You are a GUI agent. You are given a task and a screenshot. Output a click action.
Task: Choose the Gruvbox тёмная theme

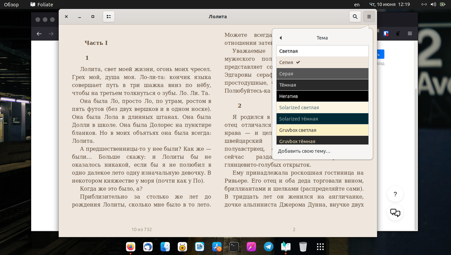coord(322,140)
